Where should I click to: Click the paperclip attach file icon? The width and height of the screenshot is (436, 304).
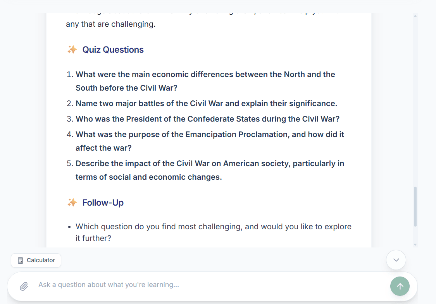24,286
